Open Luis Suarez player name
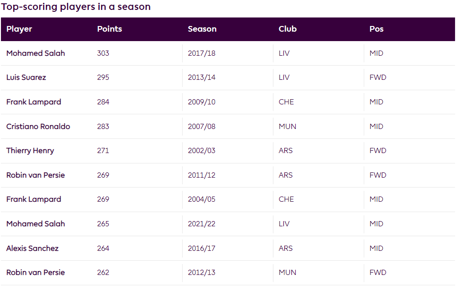 pos(26,77)
